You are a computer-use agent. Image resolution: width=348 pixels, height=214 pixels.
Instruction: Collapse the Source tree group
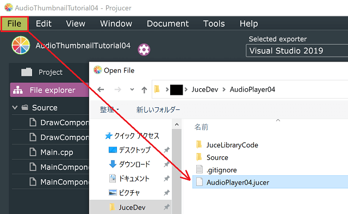coord(15,108)
